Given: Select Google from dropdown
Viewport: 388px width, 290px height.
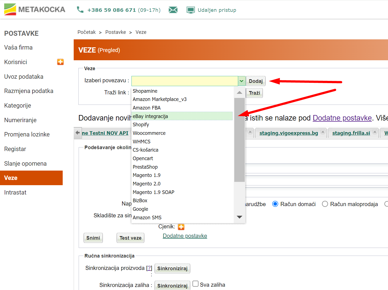Looking at the screenshot, I should [183, 209].
